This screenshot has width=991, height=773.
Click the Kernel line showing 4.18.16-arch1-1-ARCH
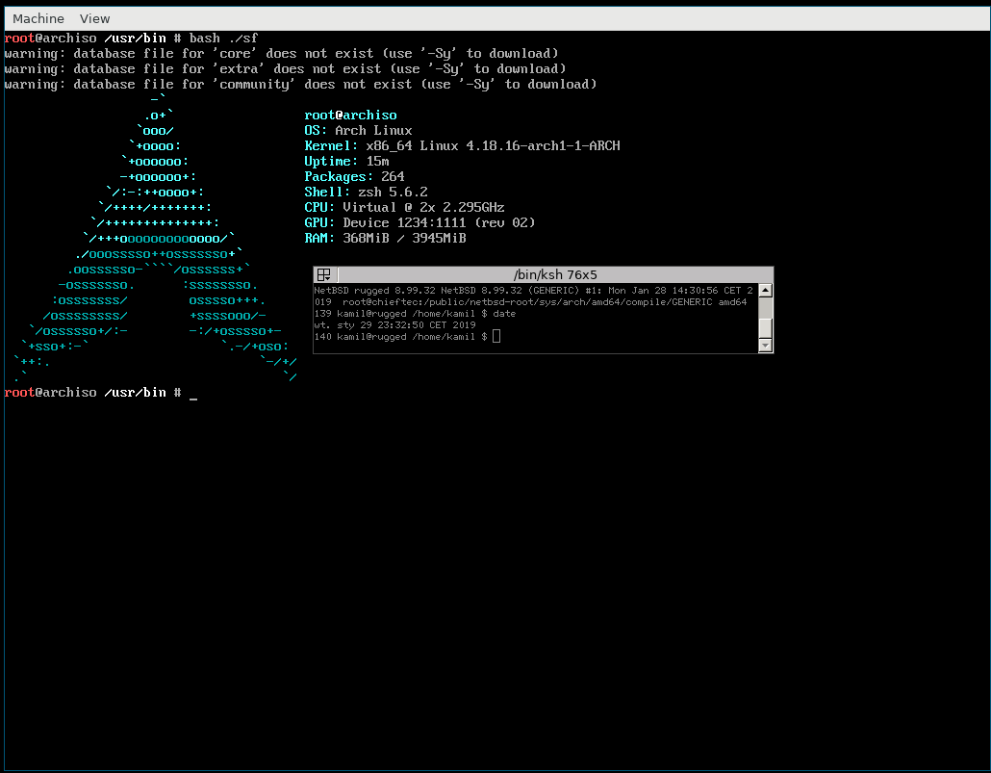[x=462, y=145]
